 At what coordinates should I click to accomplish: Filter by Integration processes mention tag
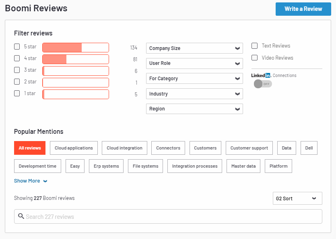point(195,166)
